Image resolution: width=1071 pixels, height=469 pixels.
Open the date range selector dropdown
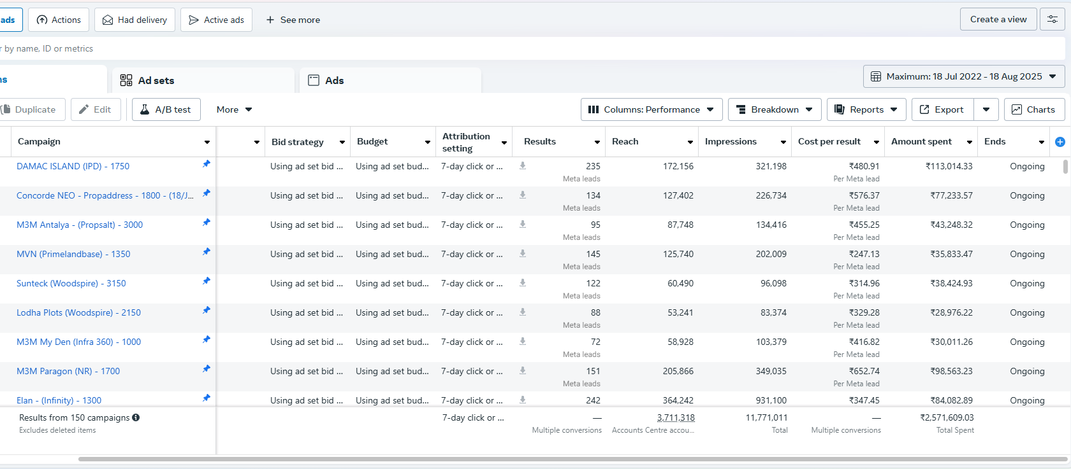coord(964,76)
